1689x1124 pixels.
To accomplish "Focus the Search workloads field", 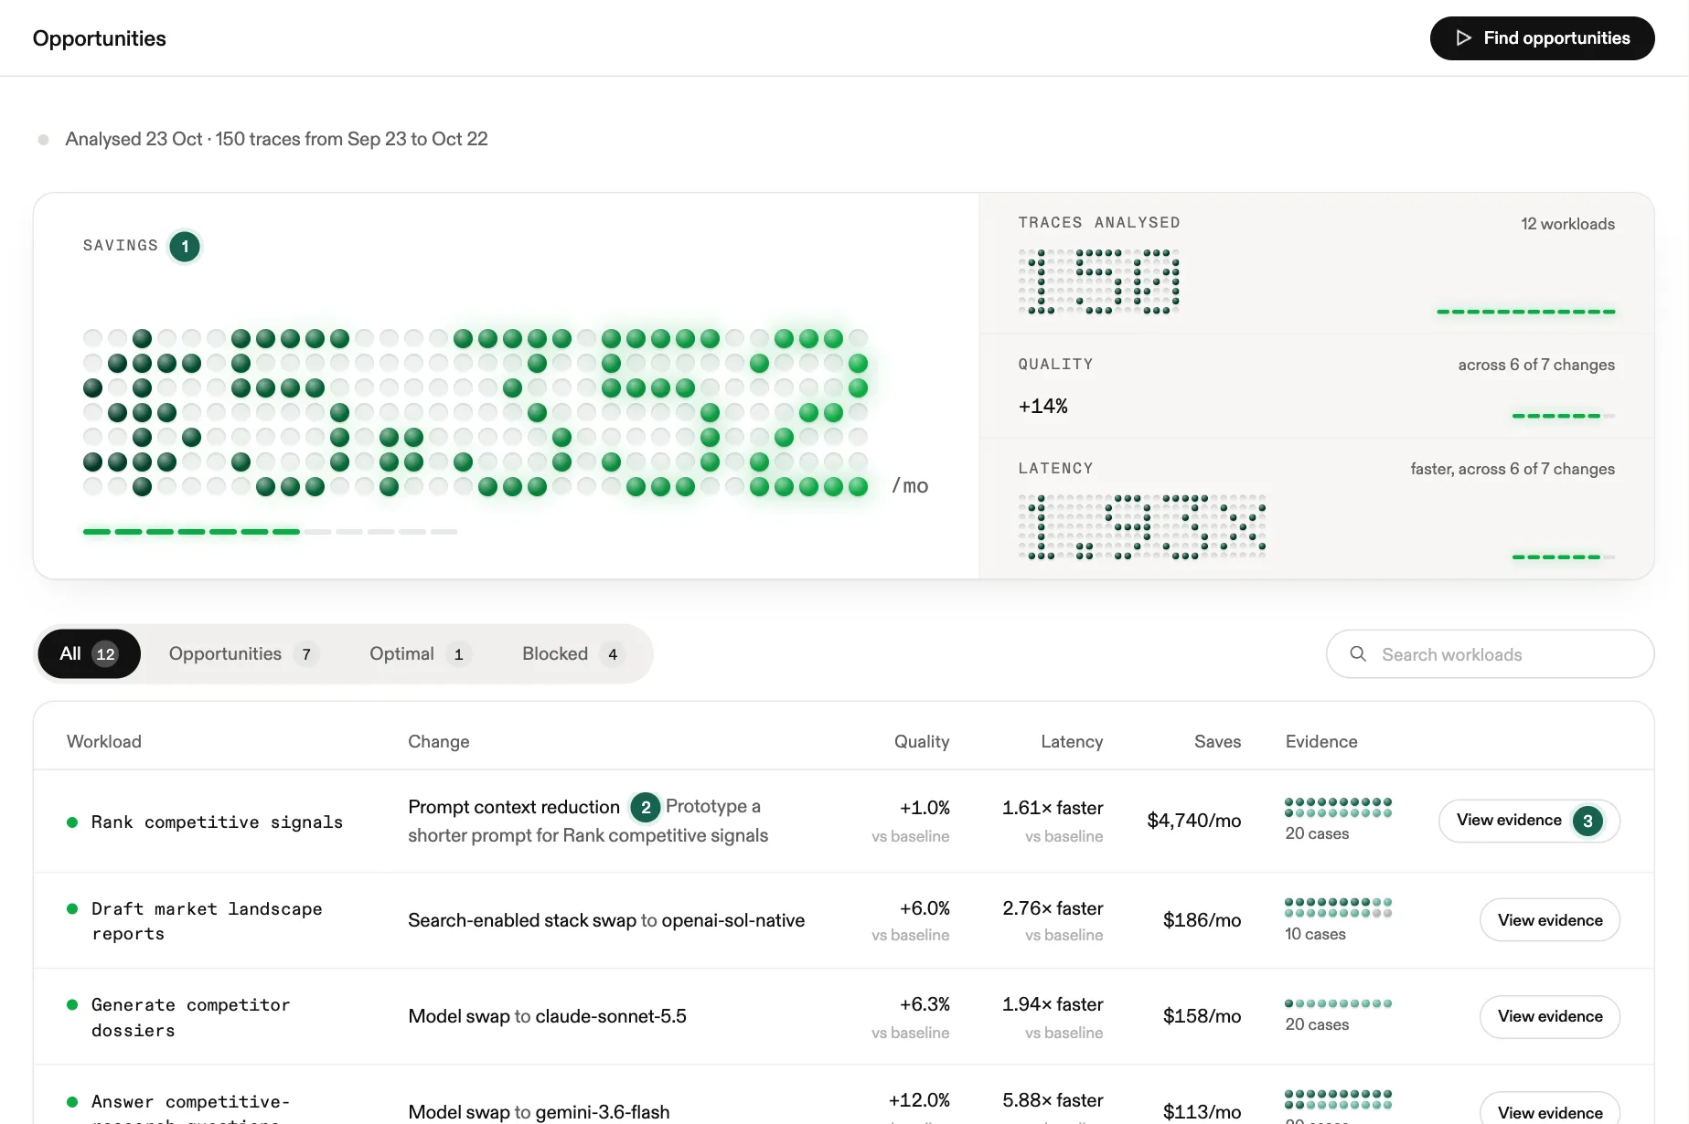I will coord(1490,654).
